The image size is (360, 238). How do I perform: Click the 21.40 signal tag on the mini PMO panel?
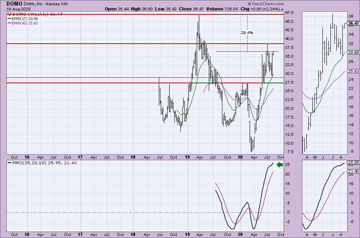click(354, 171)
